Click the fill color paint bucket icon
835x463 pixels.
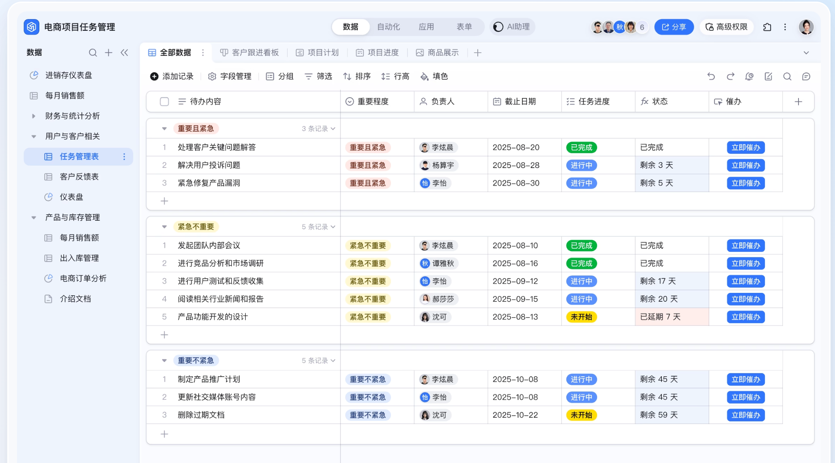click(x=424, y=76)
